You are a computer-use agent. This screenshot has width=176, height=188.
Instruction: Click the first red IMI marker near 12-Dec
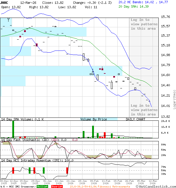point(13,170)
